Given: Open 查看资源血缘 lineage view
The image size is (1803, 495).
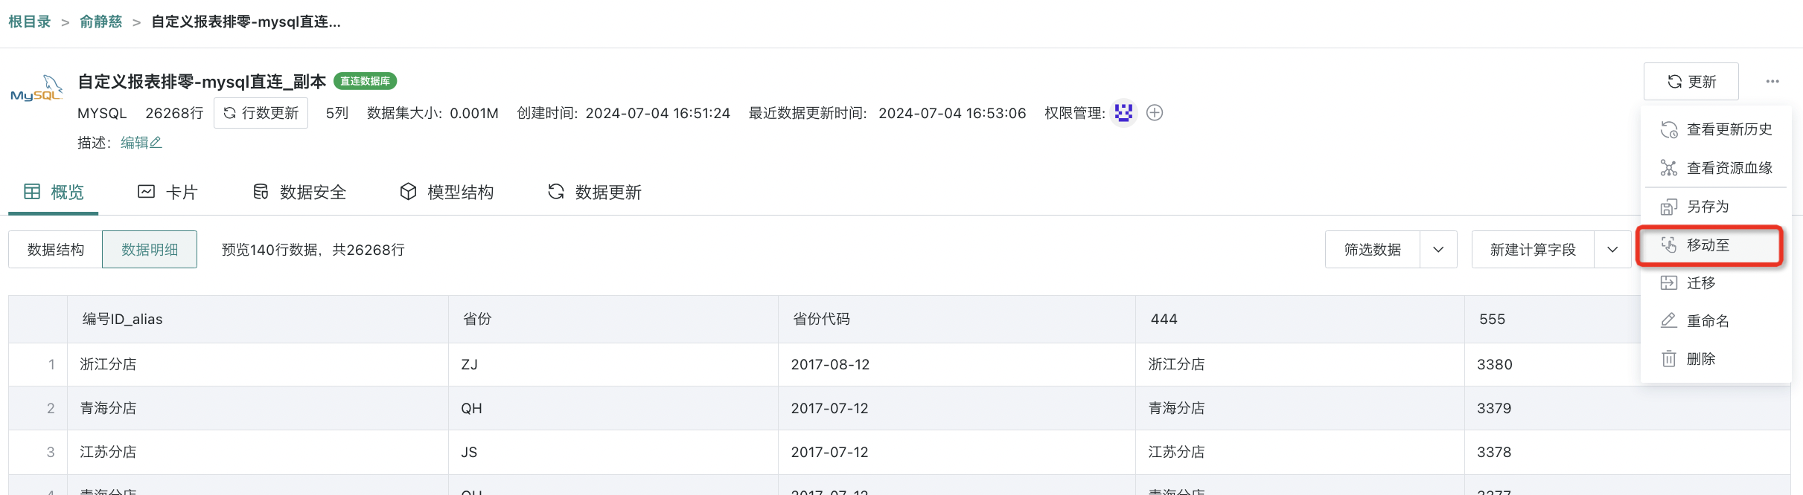Looking at the screenshot, I should pyautogui.click(x=1728, y=168).
